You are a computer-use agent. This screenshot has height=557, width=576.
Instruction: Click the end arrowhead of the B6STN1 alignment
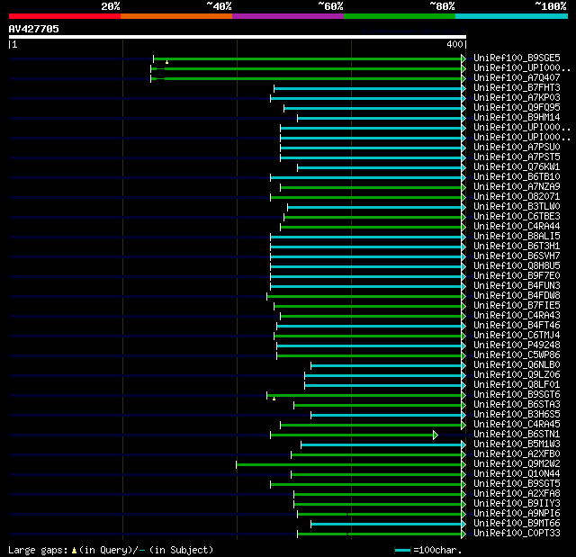click(436, 436)
